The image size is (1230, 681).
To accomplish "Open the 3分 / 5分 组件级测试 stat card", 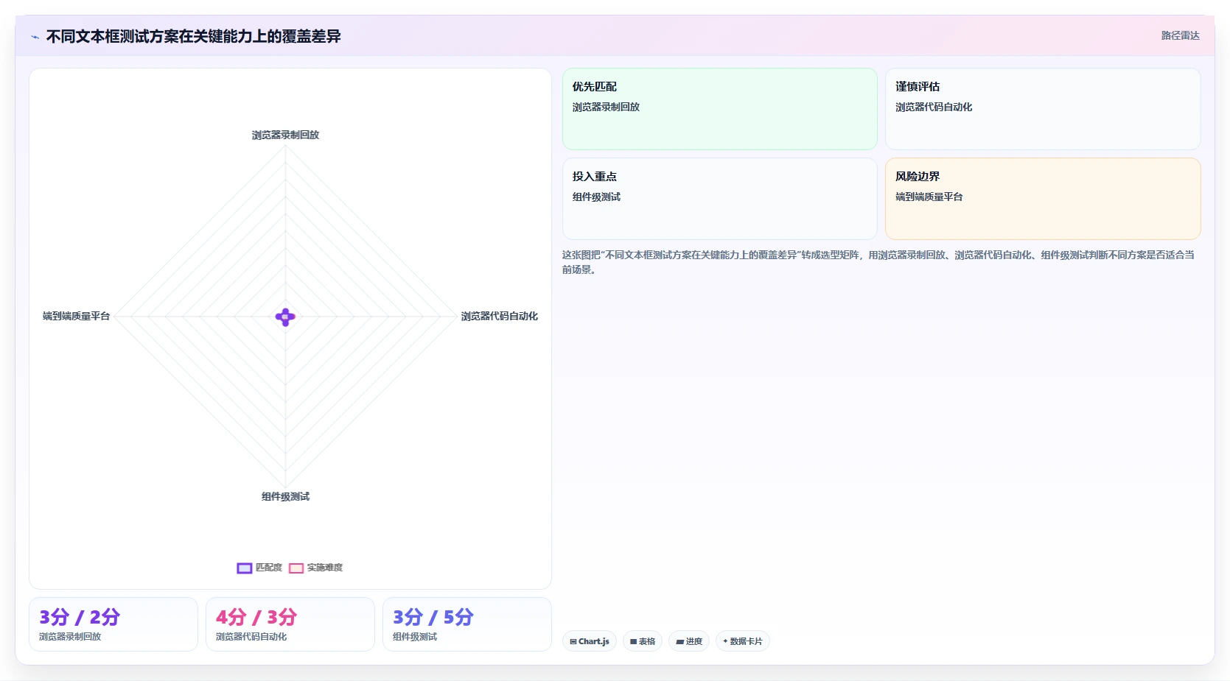I will [467, 624].
